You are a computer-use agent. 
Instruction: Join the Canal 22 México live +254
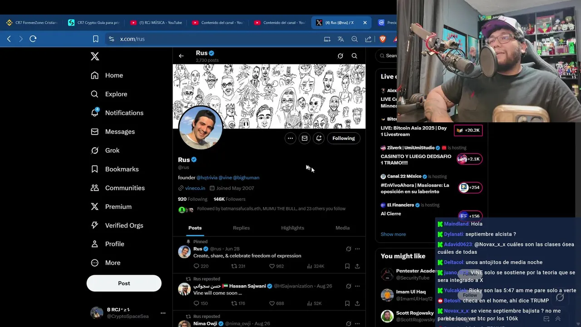click(x=470, y=188)
